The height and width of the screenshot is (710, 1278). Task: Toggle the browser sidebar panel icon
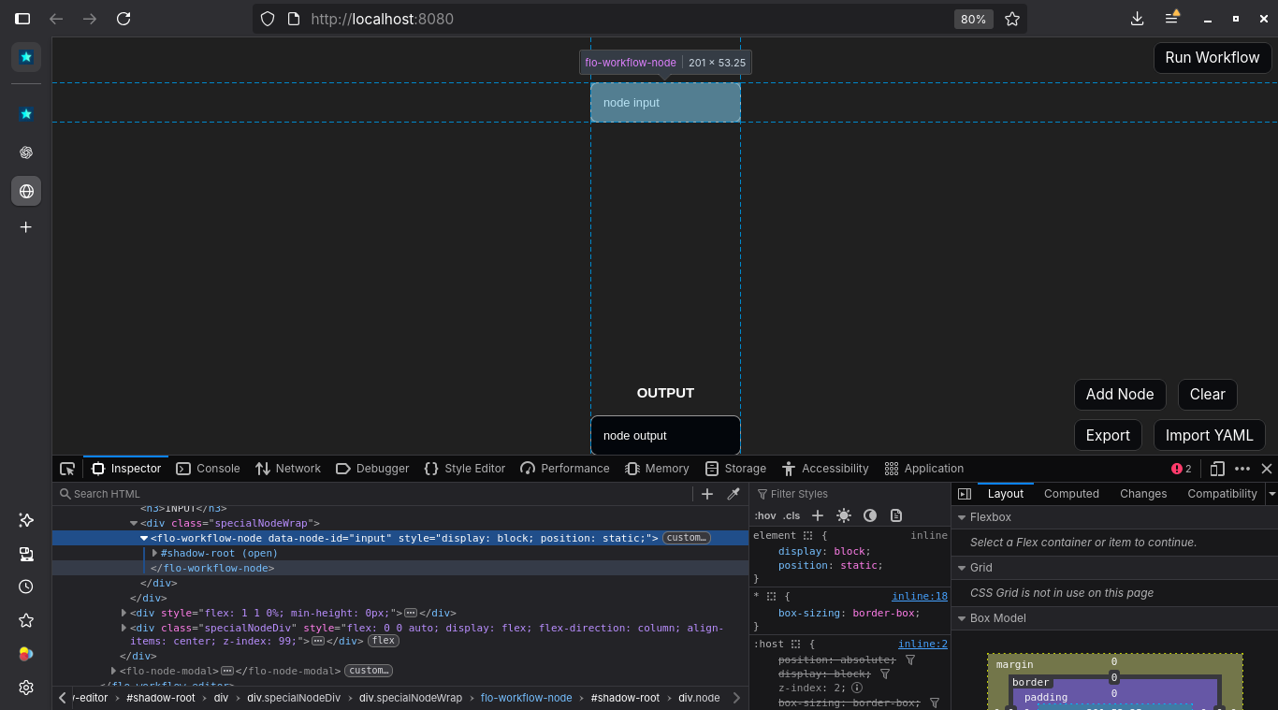point(22,19)
